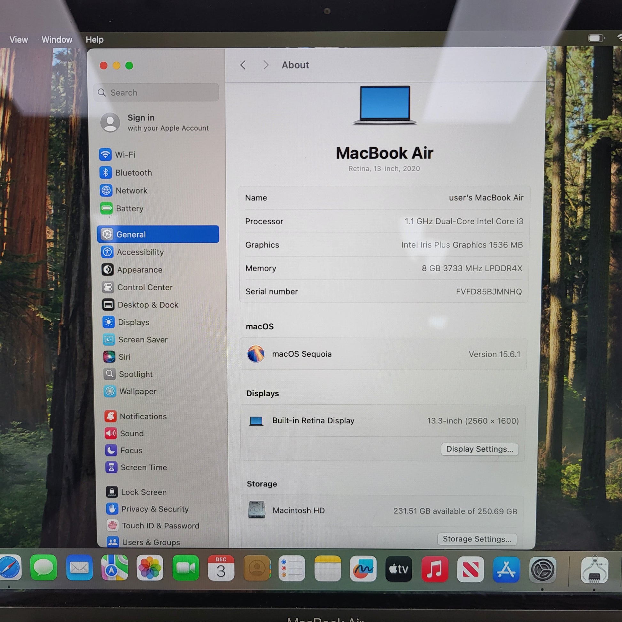Select Bluetooth in the sidebar
This screenshot has width=622, height=622.
pos(133,173)
